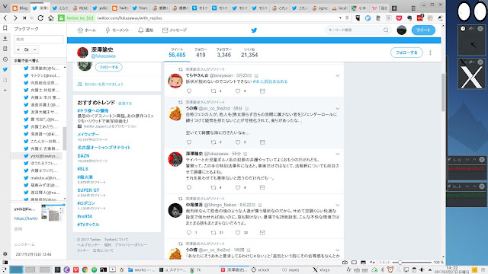Open the 名古屋オーシャンズサテライト trend link
The image size is (488, 274).
coord(104,148)
